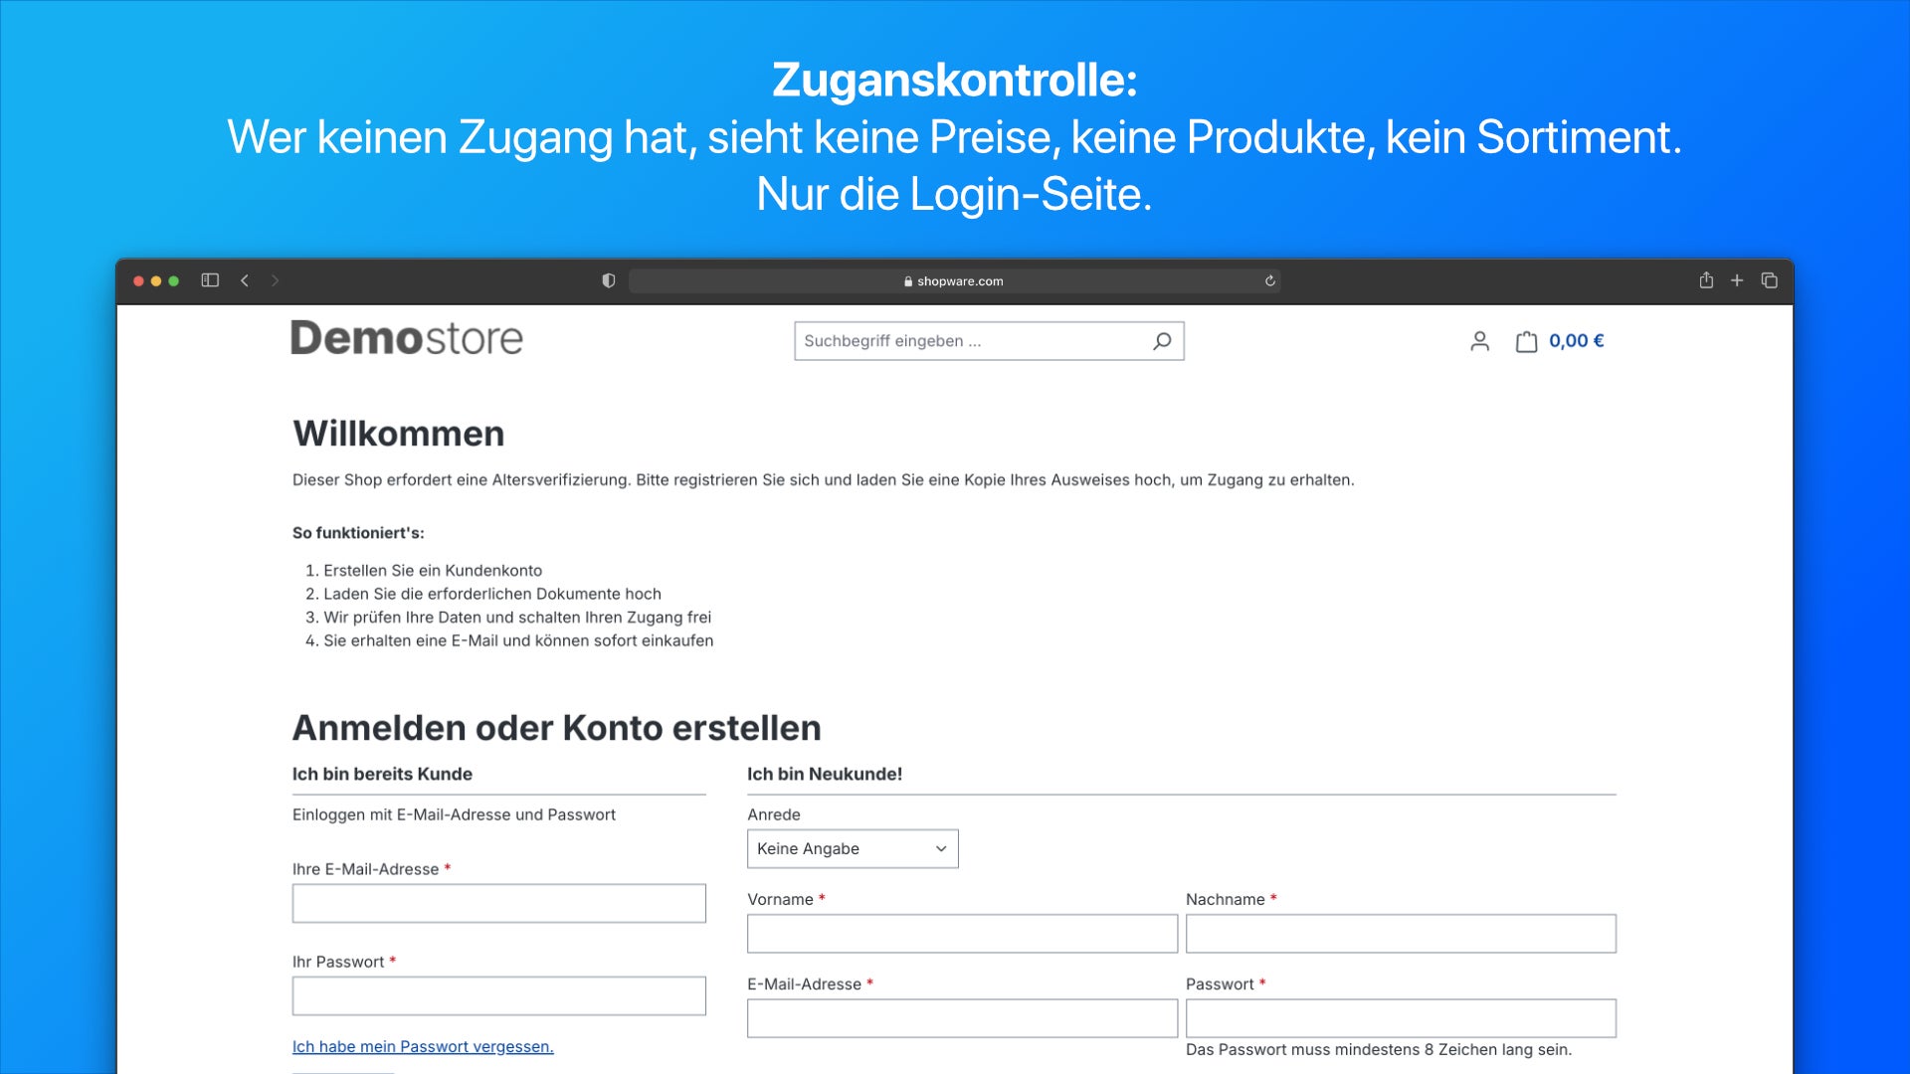Click the Vorname input field
Image resolution: width=1910 pixels, height=1074 pixels.
pos(961,933)
